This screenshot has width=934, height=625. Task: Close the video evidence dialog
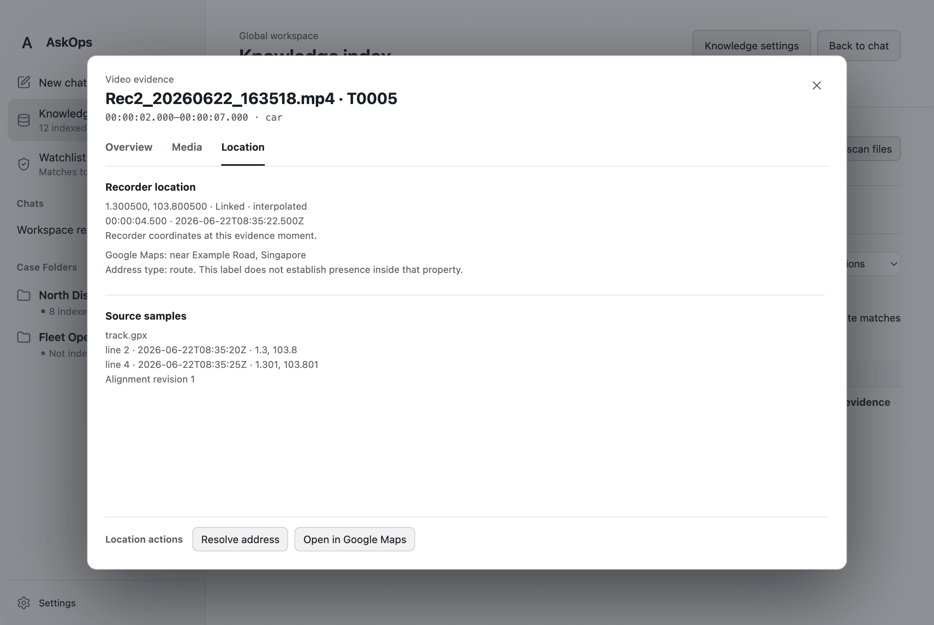(816, 85)
